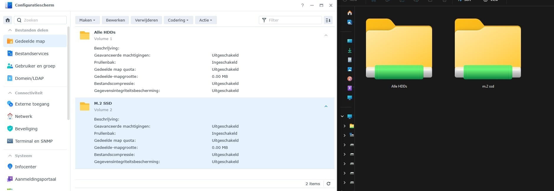Open Videos in the Explorer sidebar
Viewport: 554px width, 191px height.
click(x=350, y=88)
